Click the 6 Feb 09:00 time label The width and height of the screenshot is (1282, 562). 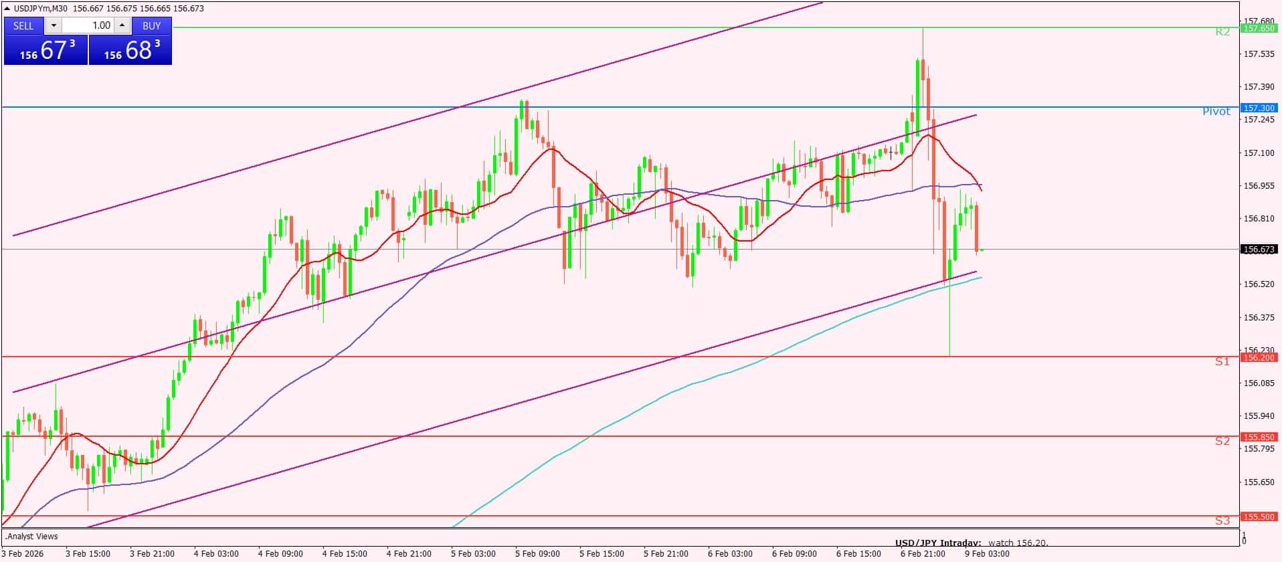tap(794, 554)
